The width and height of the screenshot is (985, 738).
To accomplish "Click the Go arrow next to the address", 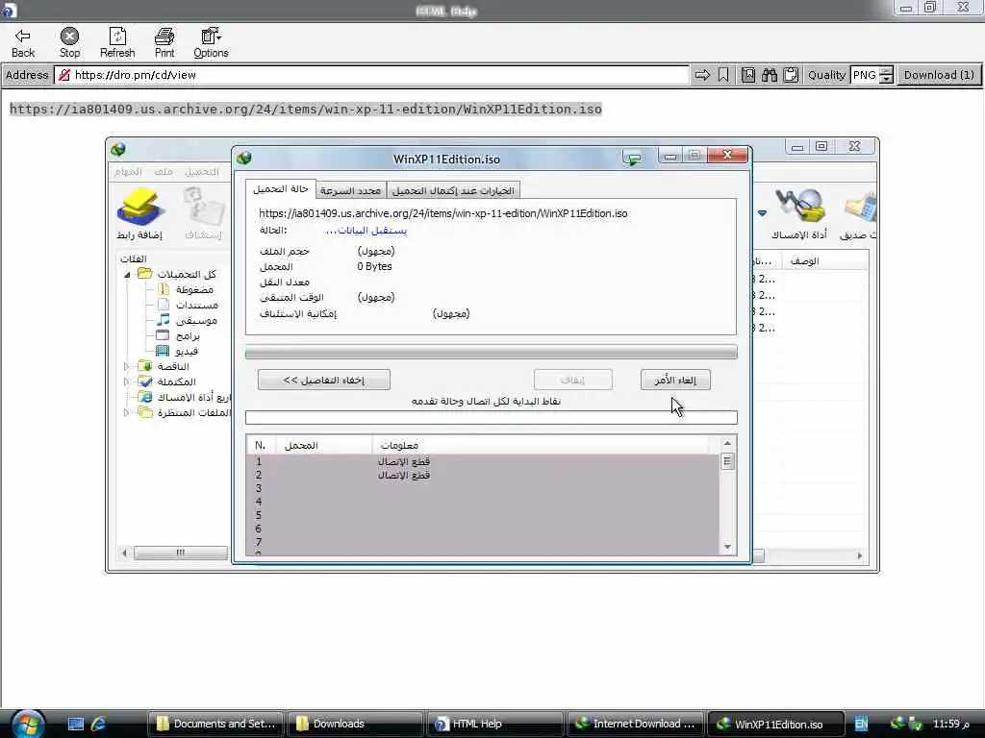I will [702, 75].
